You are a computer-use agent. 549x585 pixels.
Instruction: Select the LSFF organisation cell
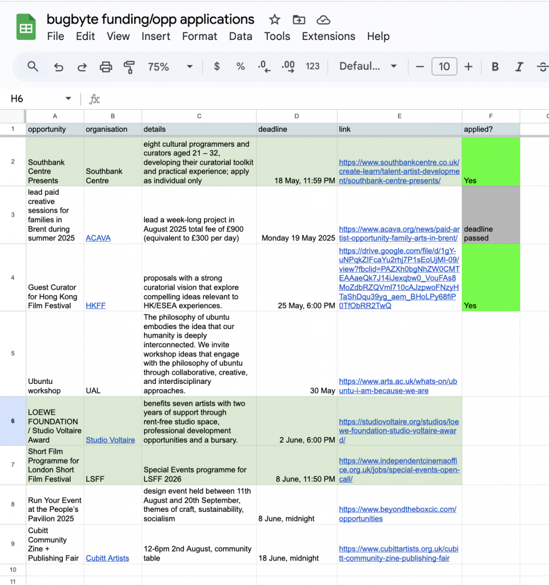(113, 465)
